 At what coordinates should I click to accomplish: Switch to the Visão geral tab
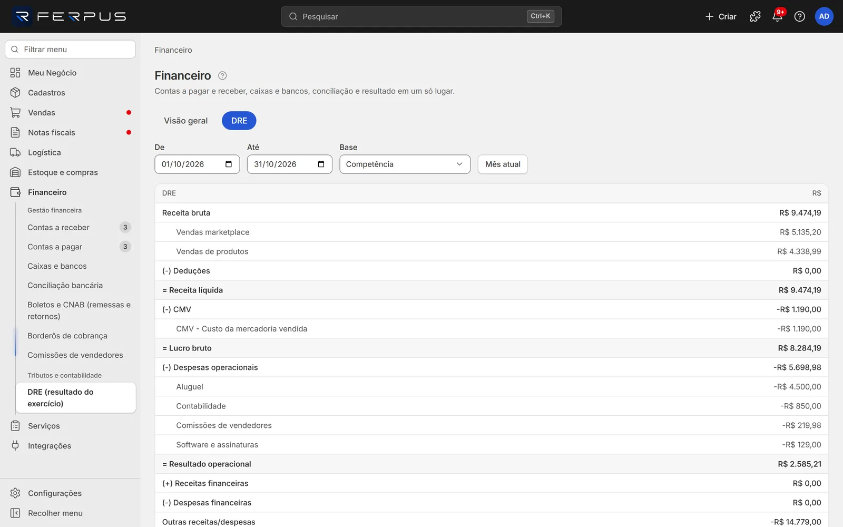(x=185, y=121)
